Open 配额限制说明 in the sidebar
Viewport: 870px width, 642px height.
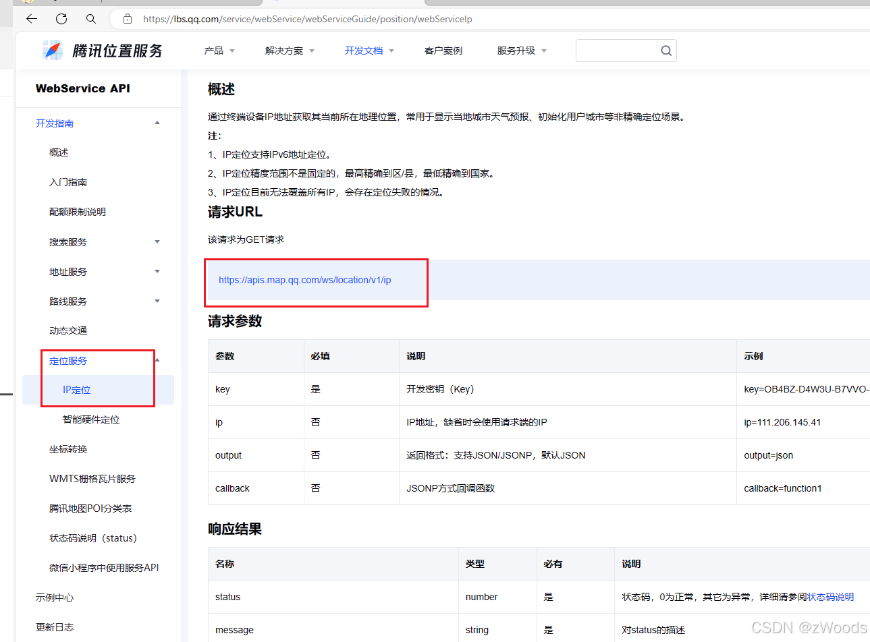click(78, 212)
